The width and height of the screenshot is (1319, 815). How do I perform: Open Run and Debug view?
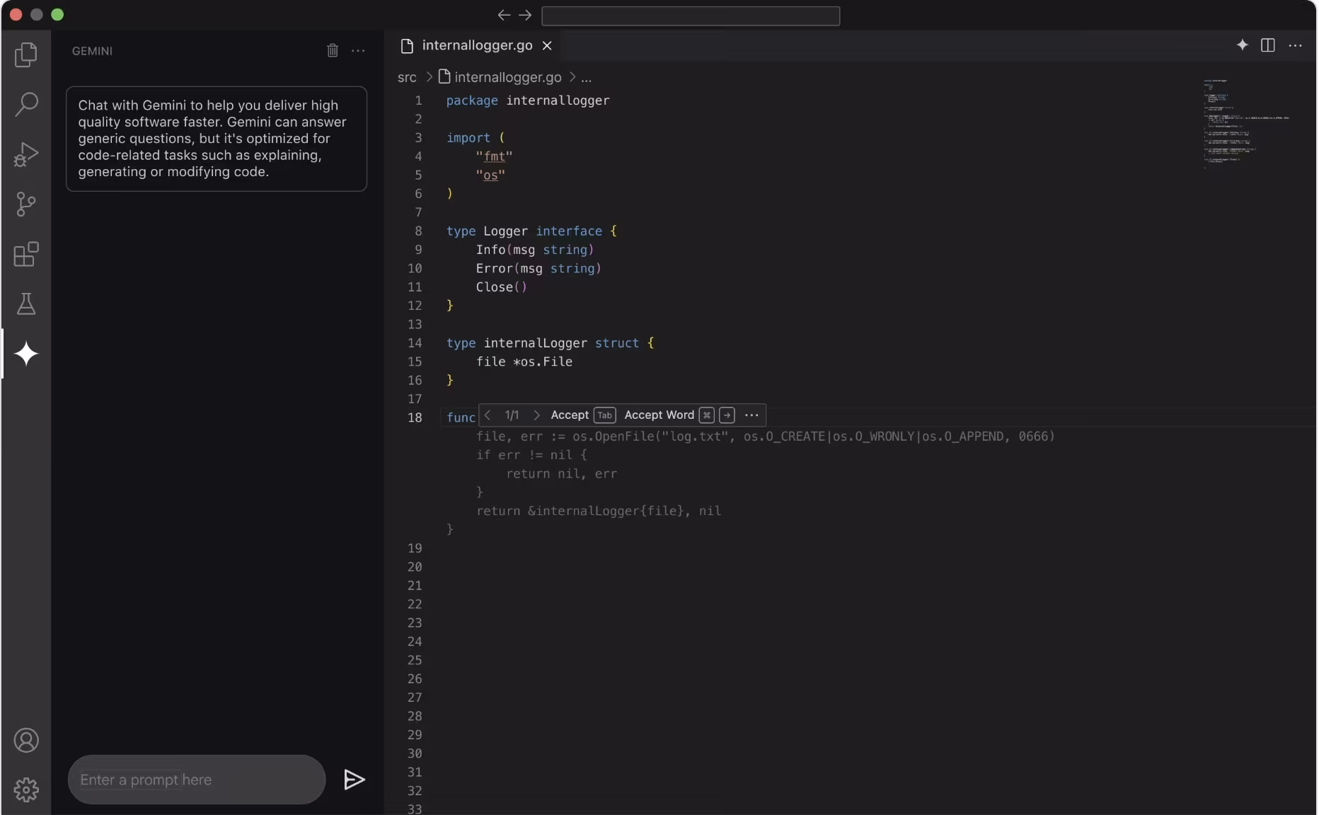click(x=26, y=154)
